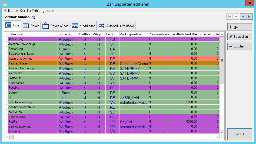This screenshot has height=144, width=256.
Task: Click the Bearbeiten button
Action: tap(240, 37)
